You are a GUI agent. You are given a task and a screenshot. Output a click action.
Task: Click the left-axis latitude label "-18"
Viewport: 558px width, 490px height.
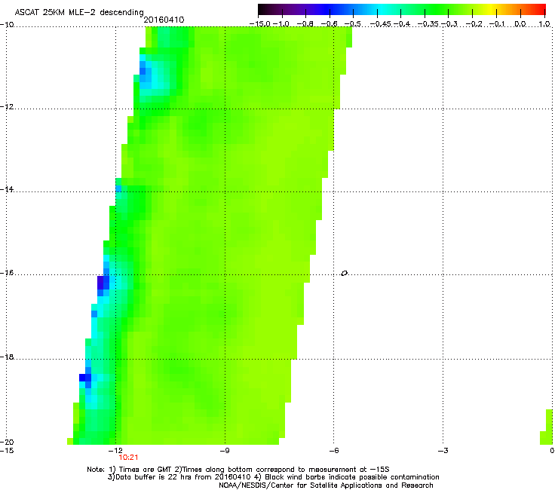[7, 357]
